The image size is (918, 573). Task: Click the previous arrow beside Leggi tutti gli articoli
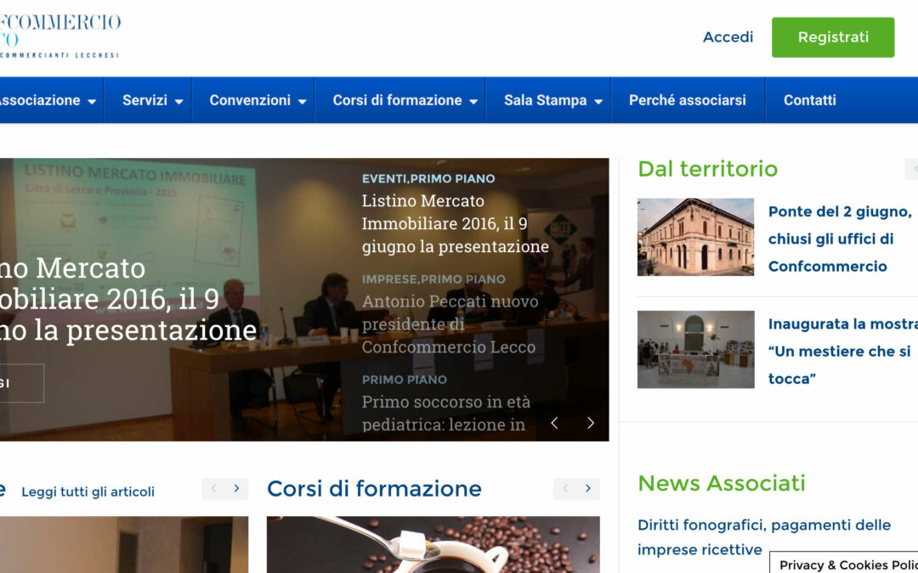[x=212, y=488]
